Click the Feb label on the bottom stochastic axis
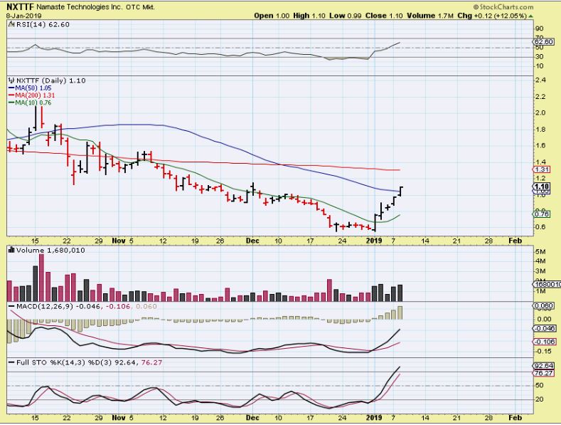 coord(515,417)
